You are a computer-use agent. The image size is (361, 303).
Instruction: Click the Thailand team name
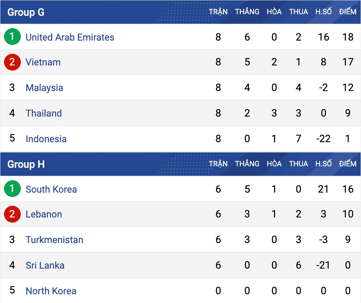[x=43, y=113]
